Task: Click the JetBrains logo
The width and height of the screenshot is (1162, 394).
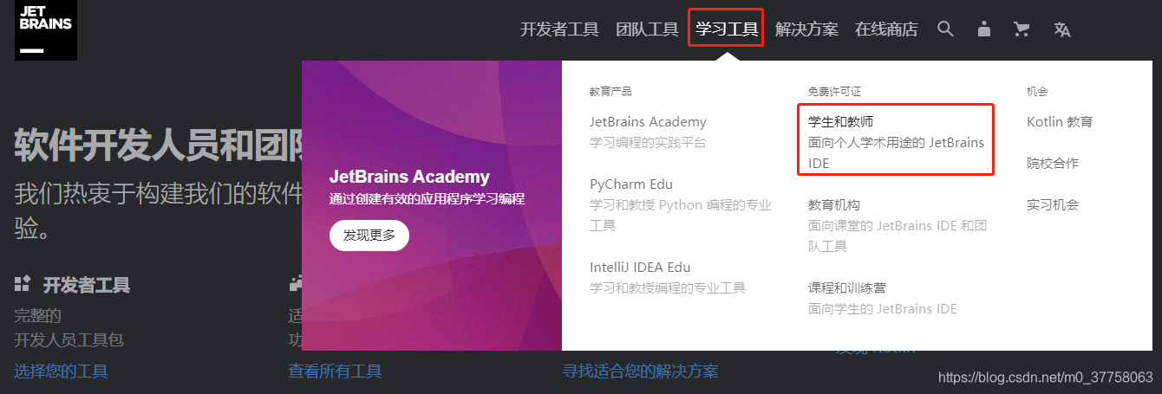Action: pos(46,30)
